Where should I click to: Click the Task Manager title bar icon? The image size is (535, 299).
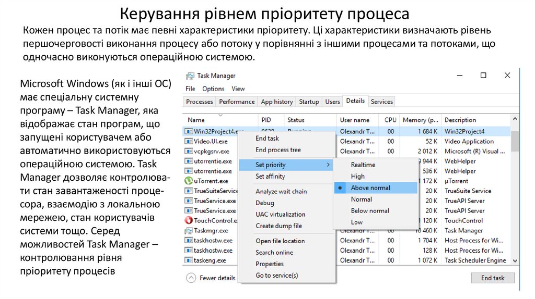pyautogui.click(x=190, y=76)
